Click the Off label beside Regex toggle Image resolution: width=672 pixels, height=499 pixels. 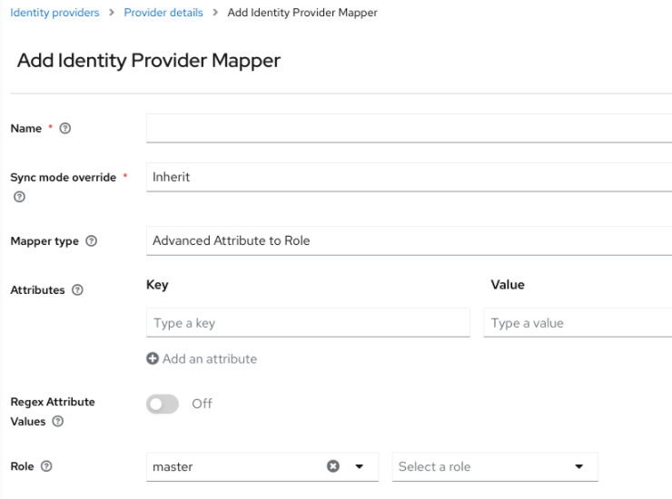(202, 404)
